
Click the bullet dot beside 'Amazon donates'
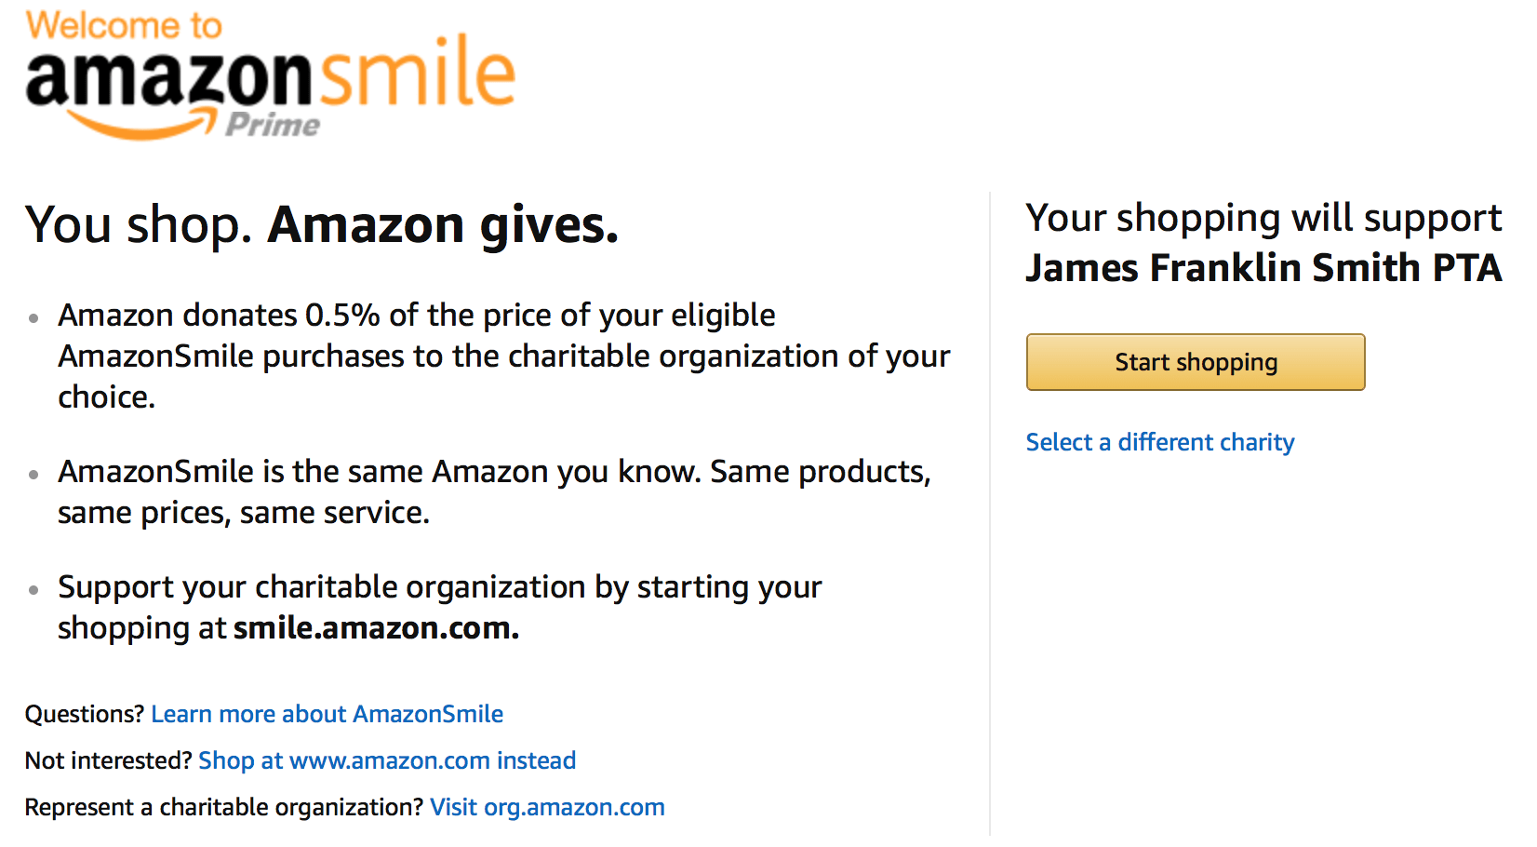(33, 318)
